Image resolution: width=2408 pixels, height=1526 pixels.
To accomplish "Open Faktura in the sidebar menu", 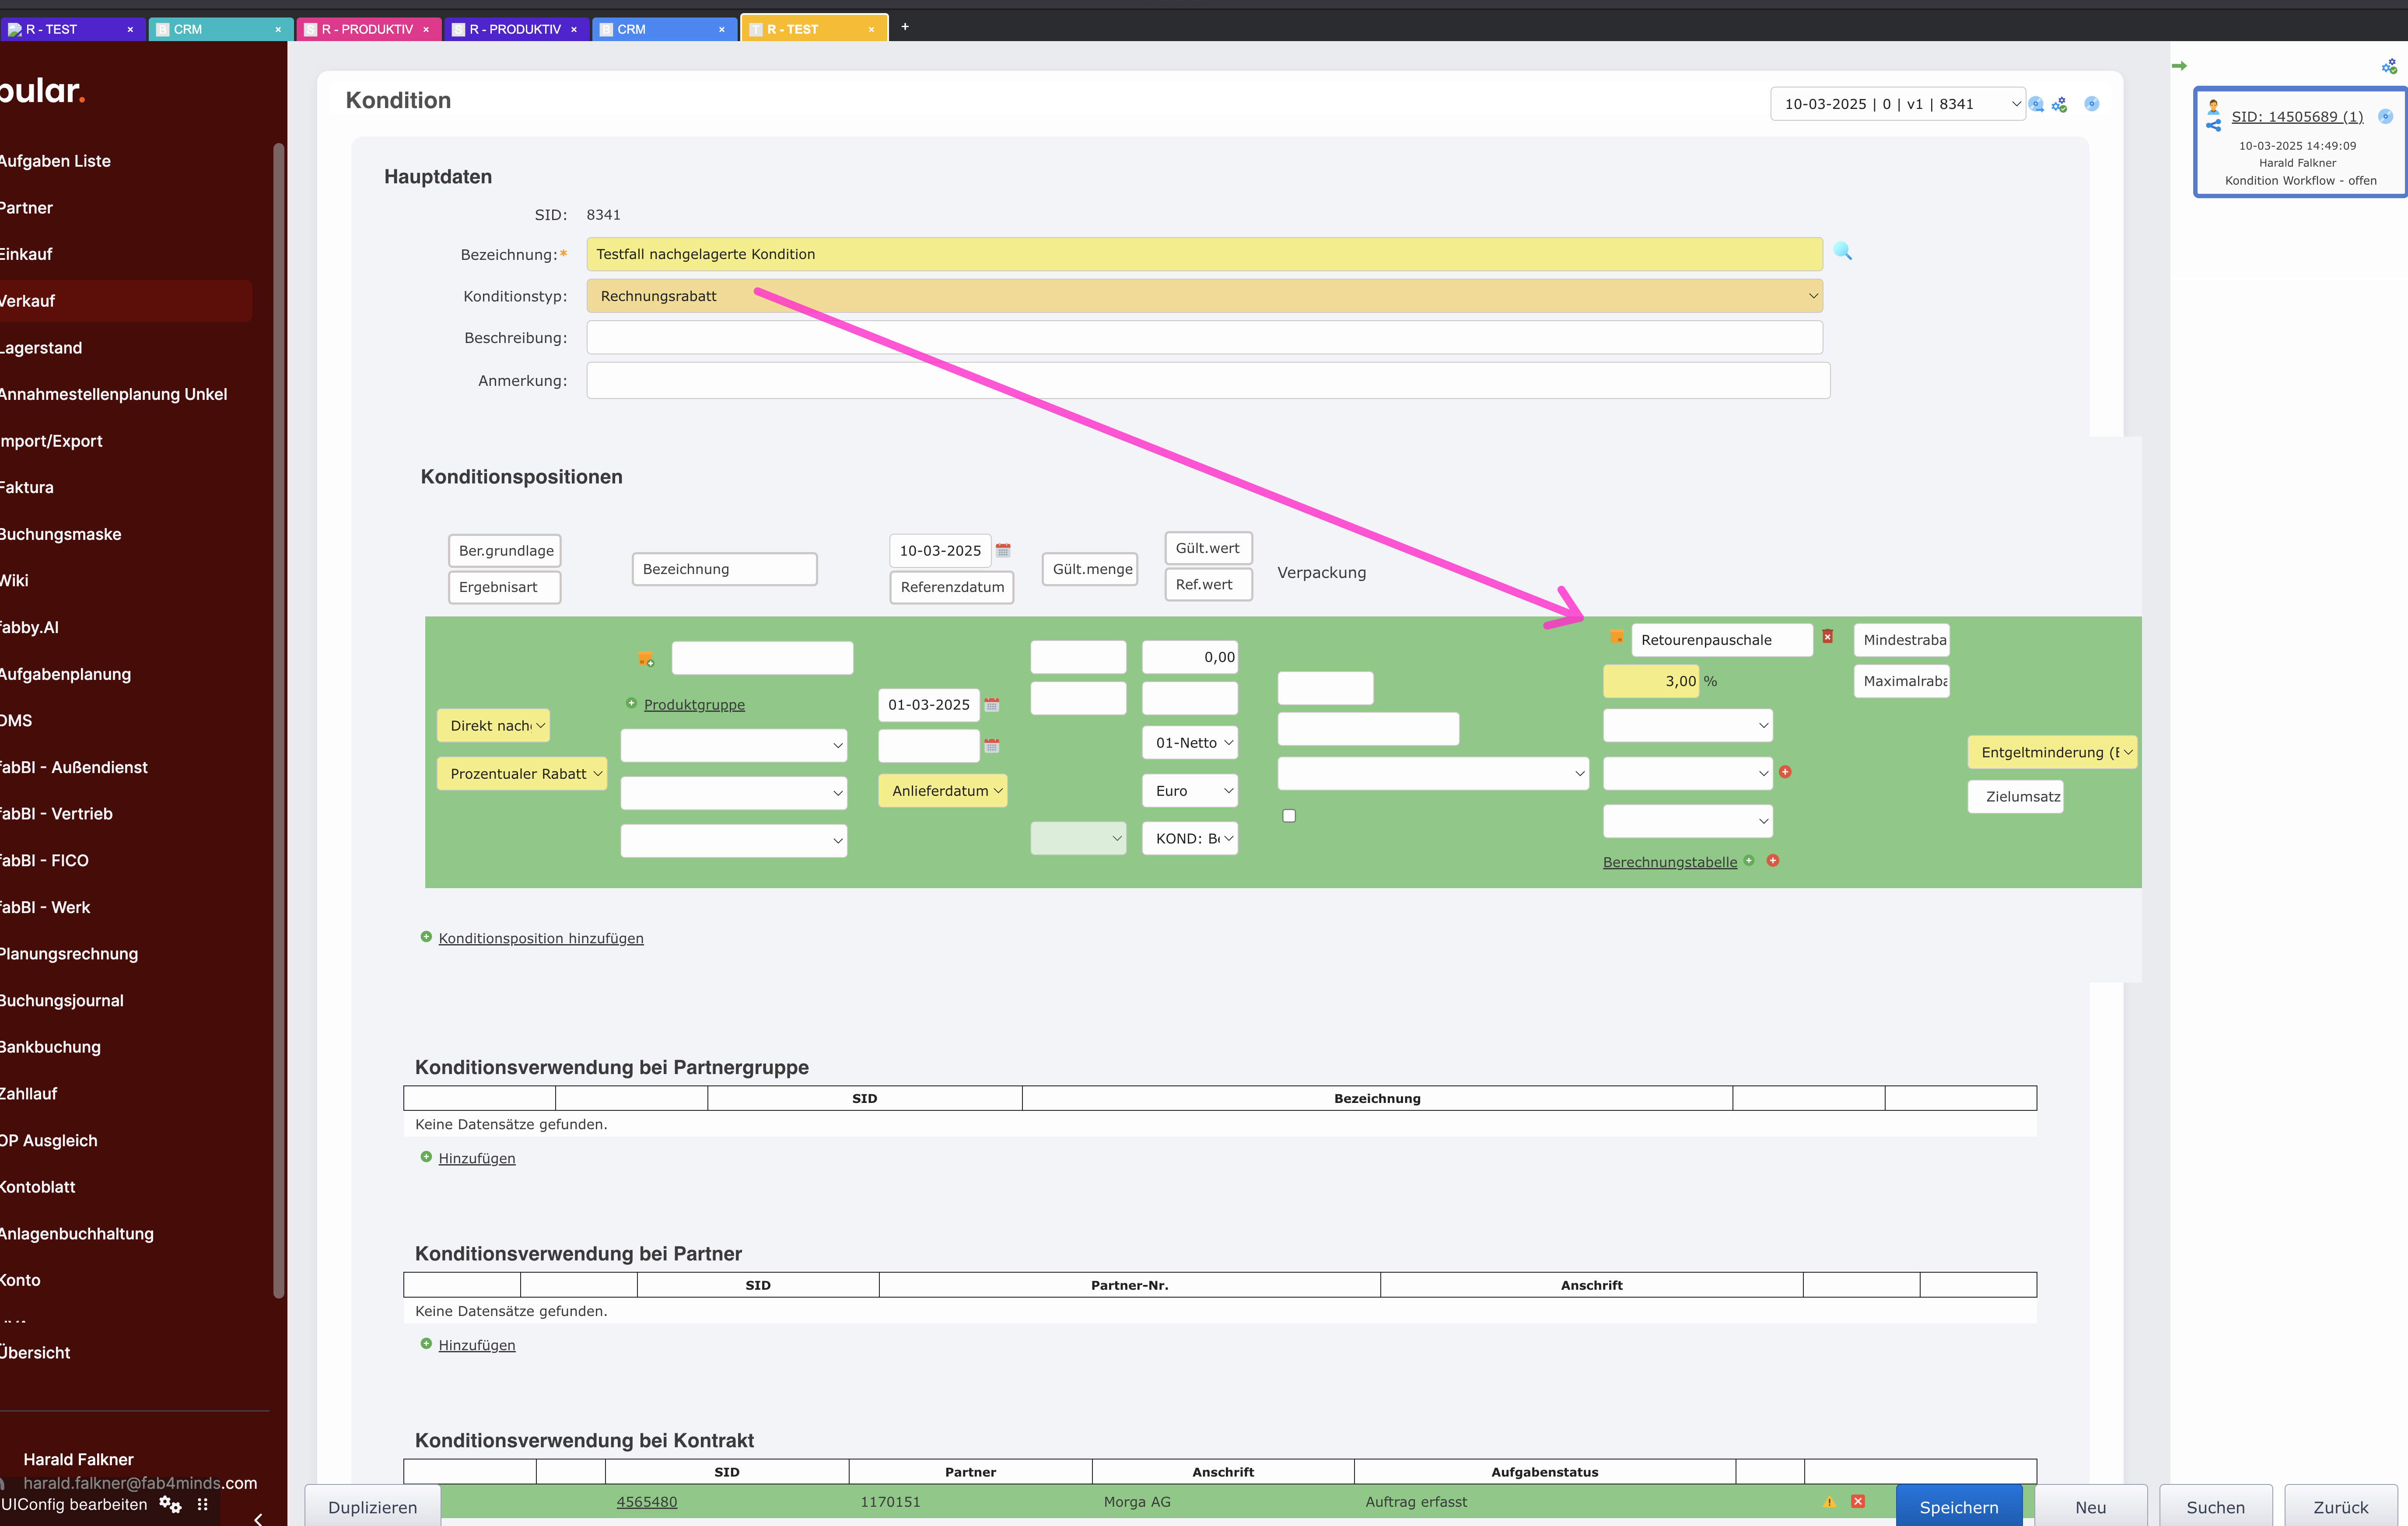I will [x=27, y=488].
